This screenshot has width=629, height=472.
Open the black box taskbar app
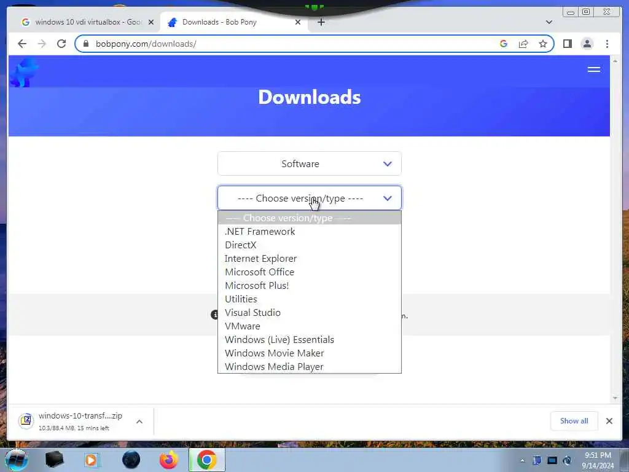pyautogui.click(x=55, y=460)
